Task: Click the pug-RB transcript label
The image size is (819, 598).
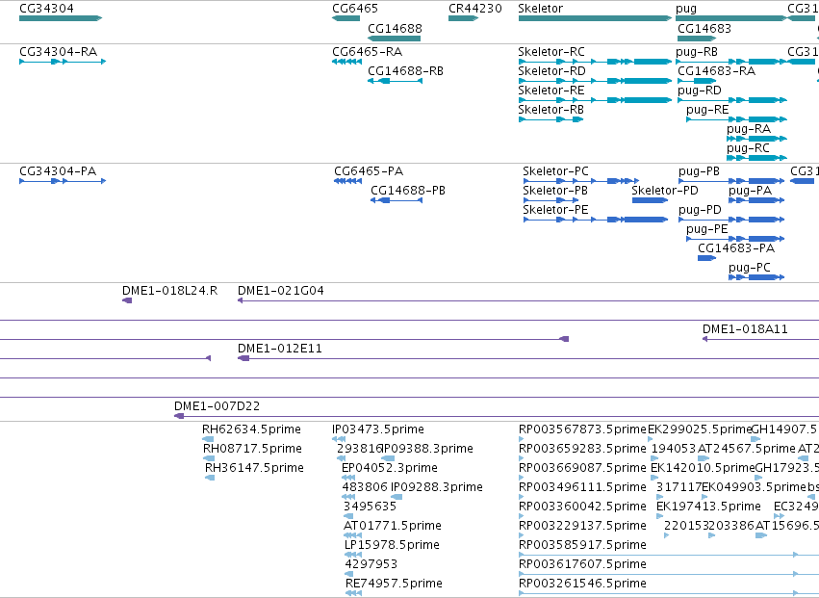Action: click(697, 52)
